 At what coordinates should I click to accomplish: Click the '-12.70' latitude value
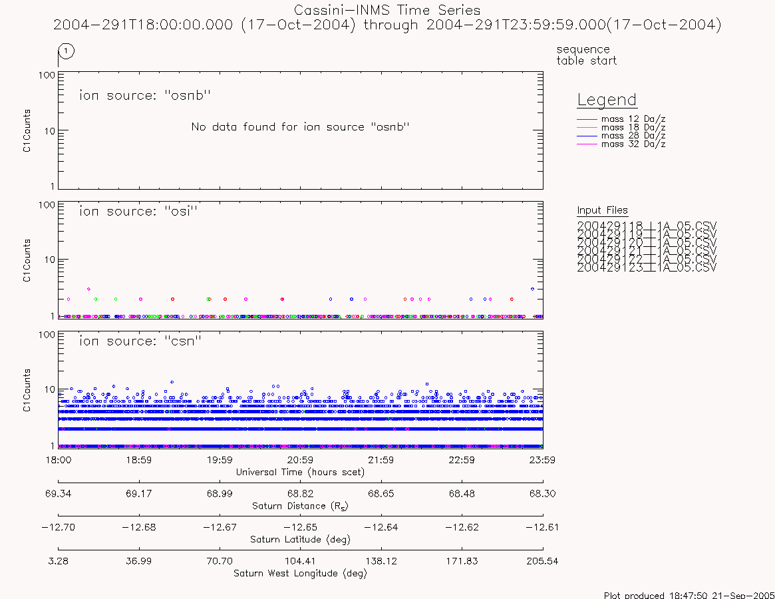click(59, 527)
